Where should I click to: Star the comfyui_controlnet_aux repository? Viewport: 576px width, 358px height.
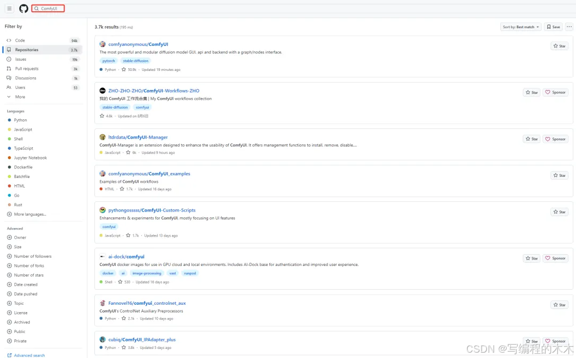[559, 305]
